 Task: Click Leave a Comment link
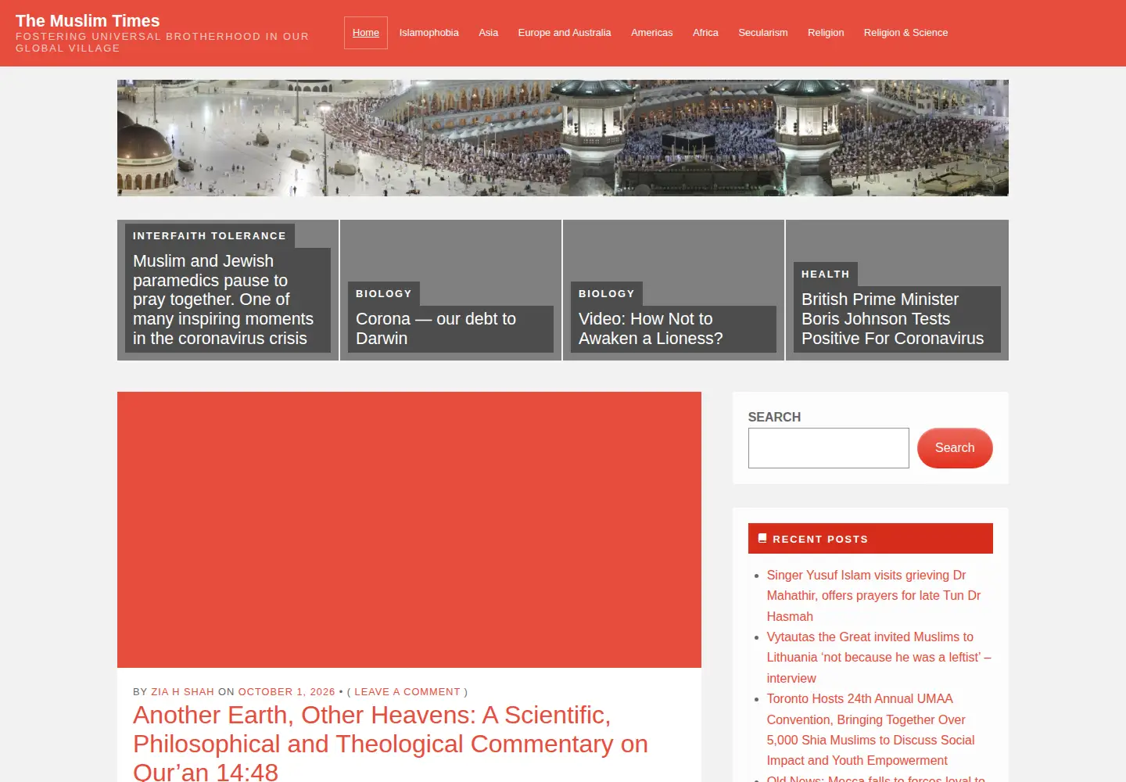pyautogui.click(x=407, y=692)
